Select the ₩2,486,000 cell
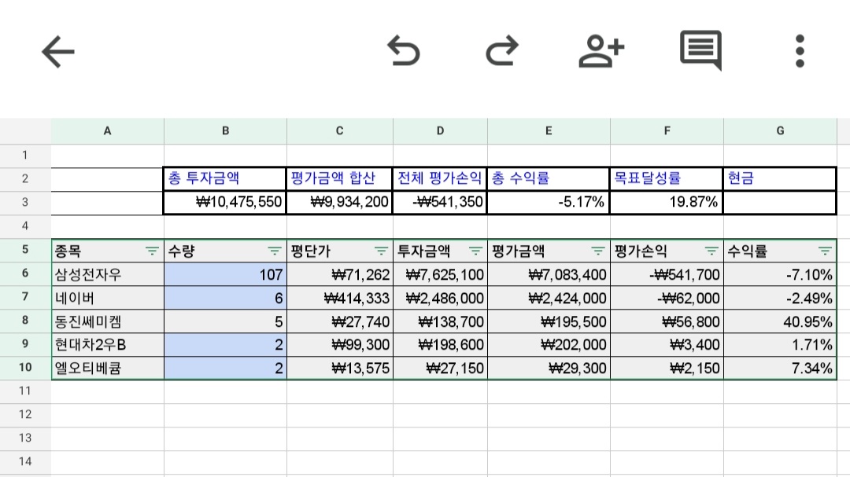This screenshot has height=477, width=850. click(x=440, y=298)
